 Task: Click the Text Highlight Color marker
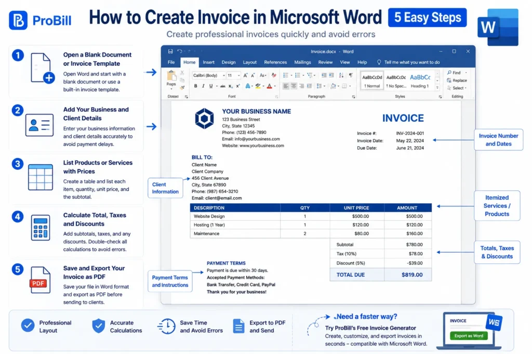pos(258,86)
